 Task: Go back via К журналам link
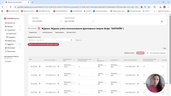point(32,29)
